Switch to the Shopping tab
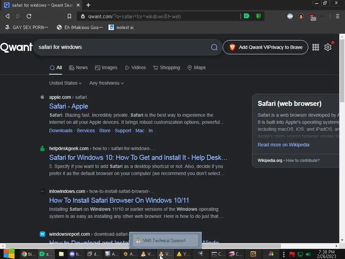The width and height of the screenshot is (345, 259). pyautogui.click(x=166, y=67)
